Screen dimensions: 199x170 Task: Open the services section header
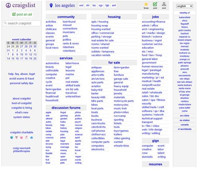(x=66, y=58)
